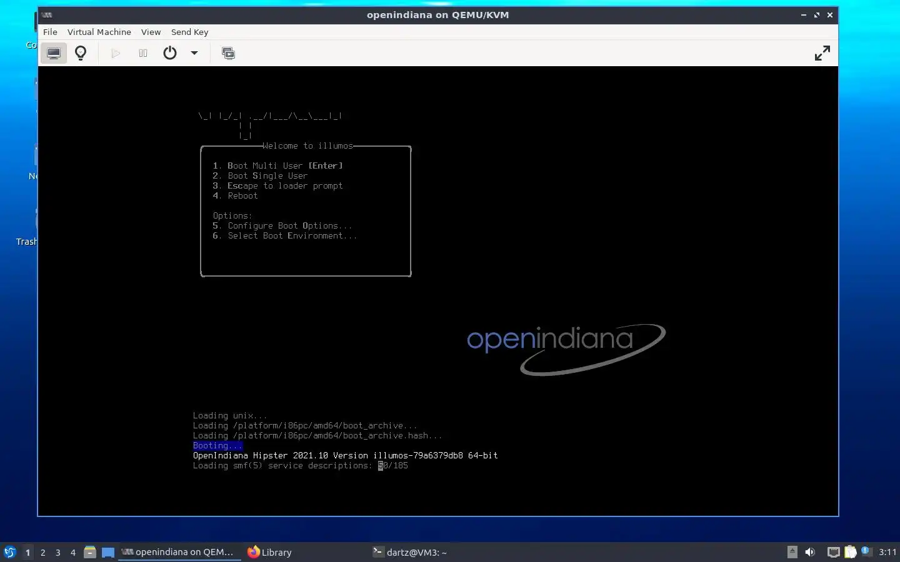Open the clipboard manager tray icon

[x=851, y=551]
